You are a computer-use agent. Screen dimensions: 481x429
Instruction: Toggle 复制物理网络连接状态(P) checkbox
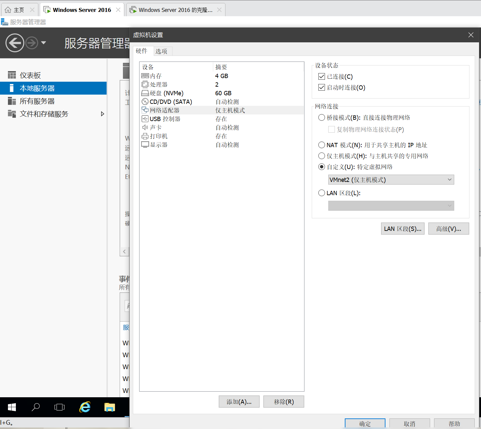[x=331, y=129]
